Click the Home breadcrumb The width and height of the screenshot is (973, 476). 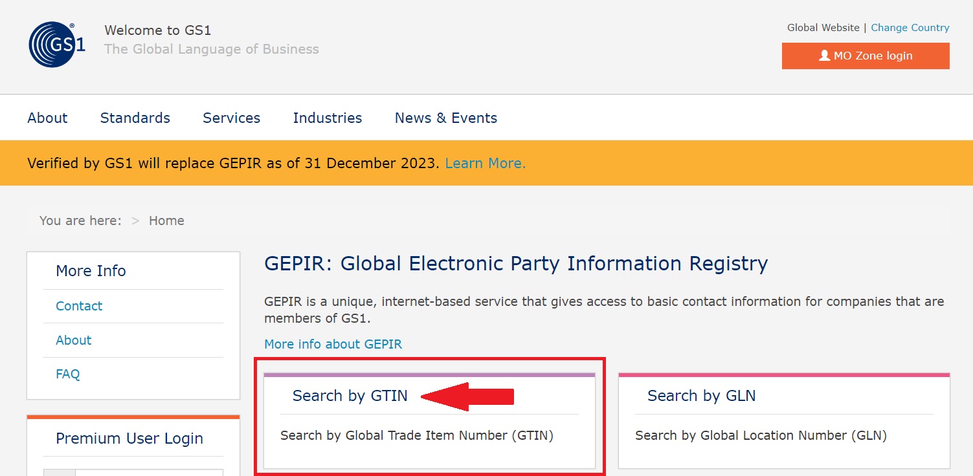click(x=166, y=221)
